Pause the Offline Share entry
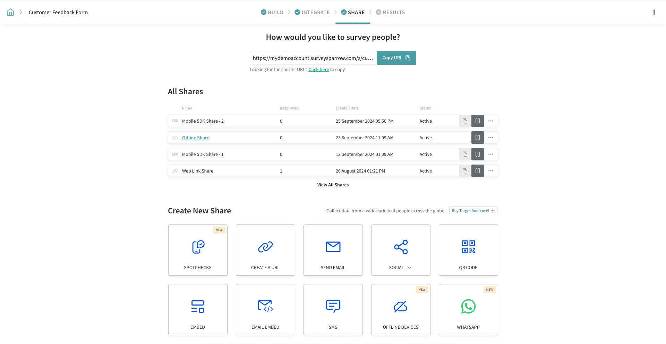This screenshot has height=344, width=666. tap(477, 138)
